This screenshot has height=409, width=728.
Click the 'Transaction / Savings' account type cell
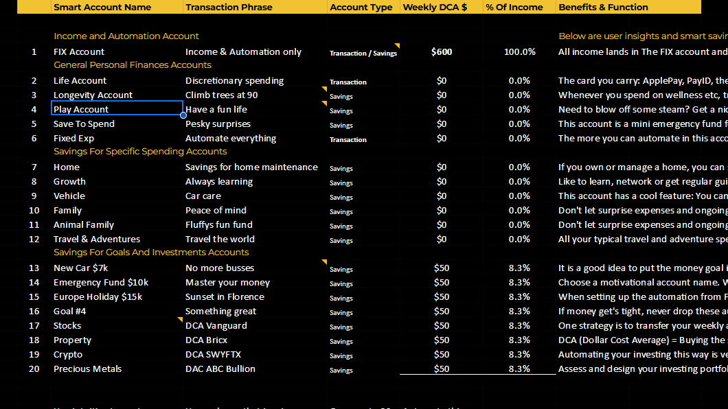(363, 53)
